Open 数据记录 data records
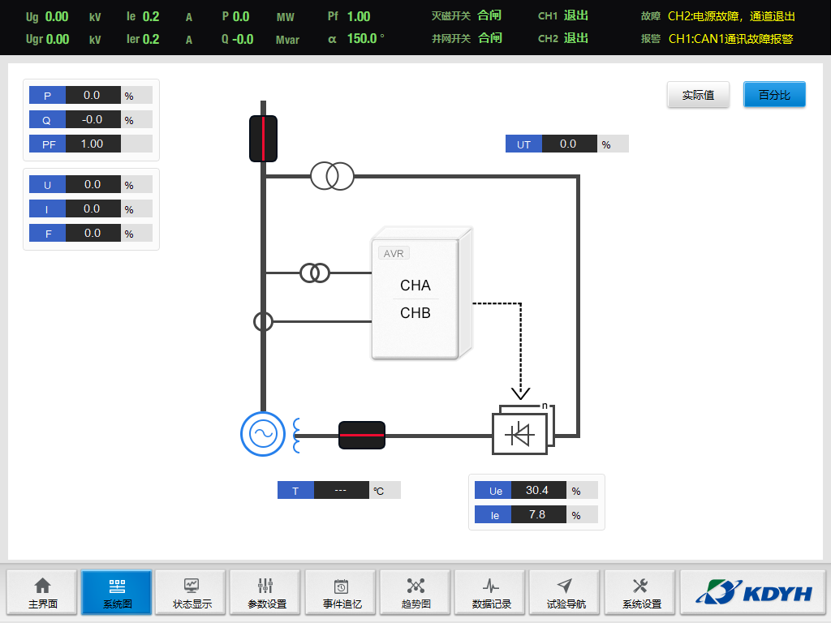This screenshot has height=623, width=831. pyautogui.click(x=491, y=592)
